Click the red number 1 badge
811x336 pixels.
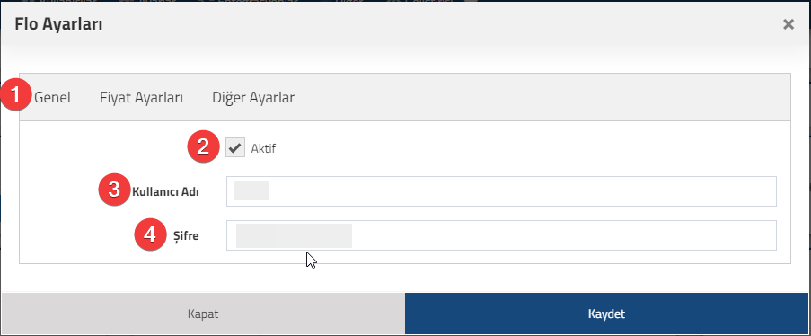[15, 95]
